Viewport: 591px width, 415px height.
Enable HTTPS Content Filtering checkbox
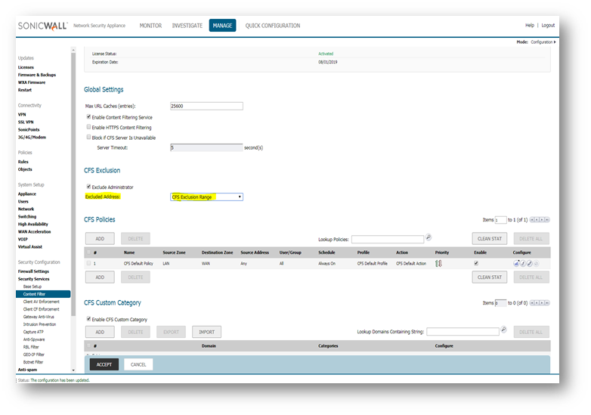click(88, 127)
